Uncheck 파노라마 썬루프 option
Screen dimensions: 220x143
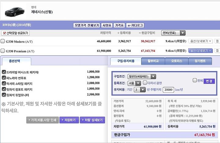(x=4, y=78)
